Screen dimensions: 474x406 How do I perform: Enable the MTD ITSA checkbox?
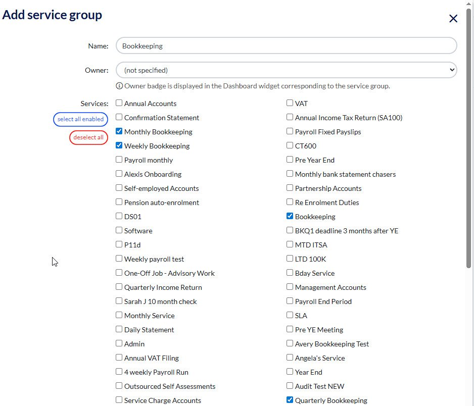click(x=290, y=244)
